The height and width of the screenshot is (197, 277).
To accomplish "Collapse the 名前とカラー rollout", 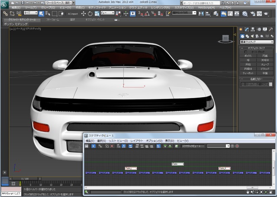I will click(x=257, y=79).
